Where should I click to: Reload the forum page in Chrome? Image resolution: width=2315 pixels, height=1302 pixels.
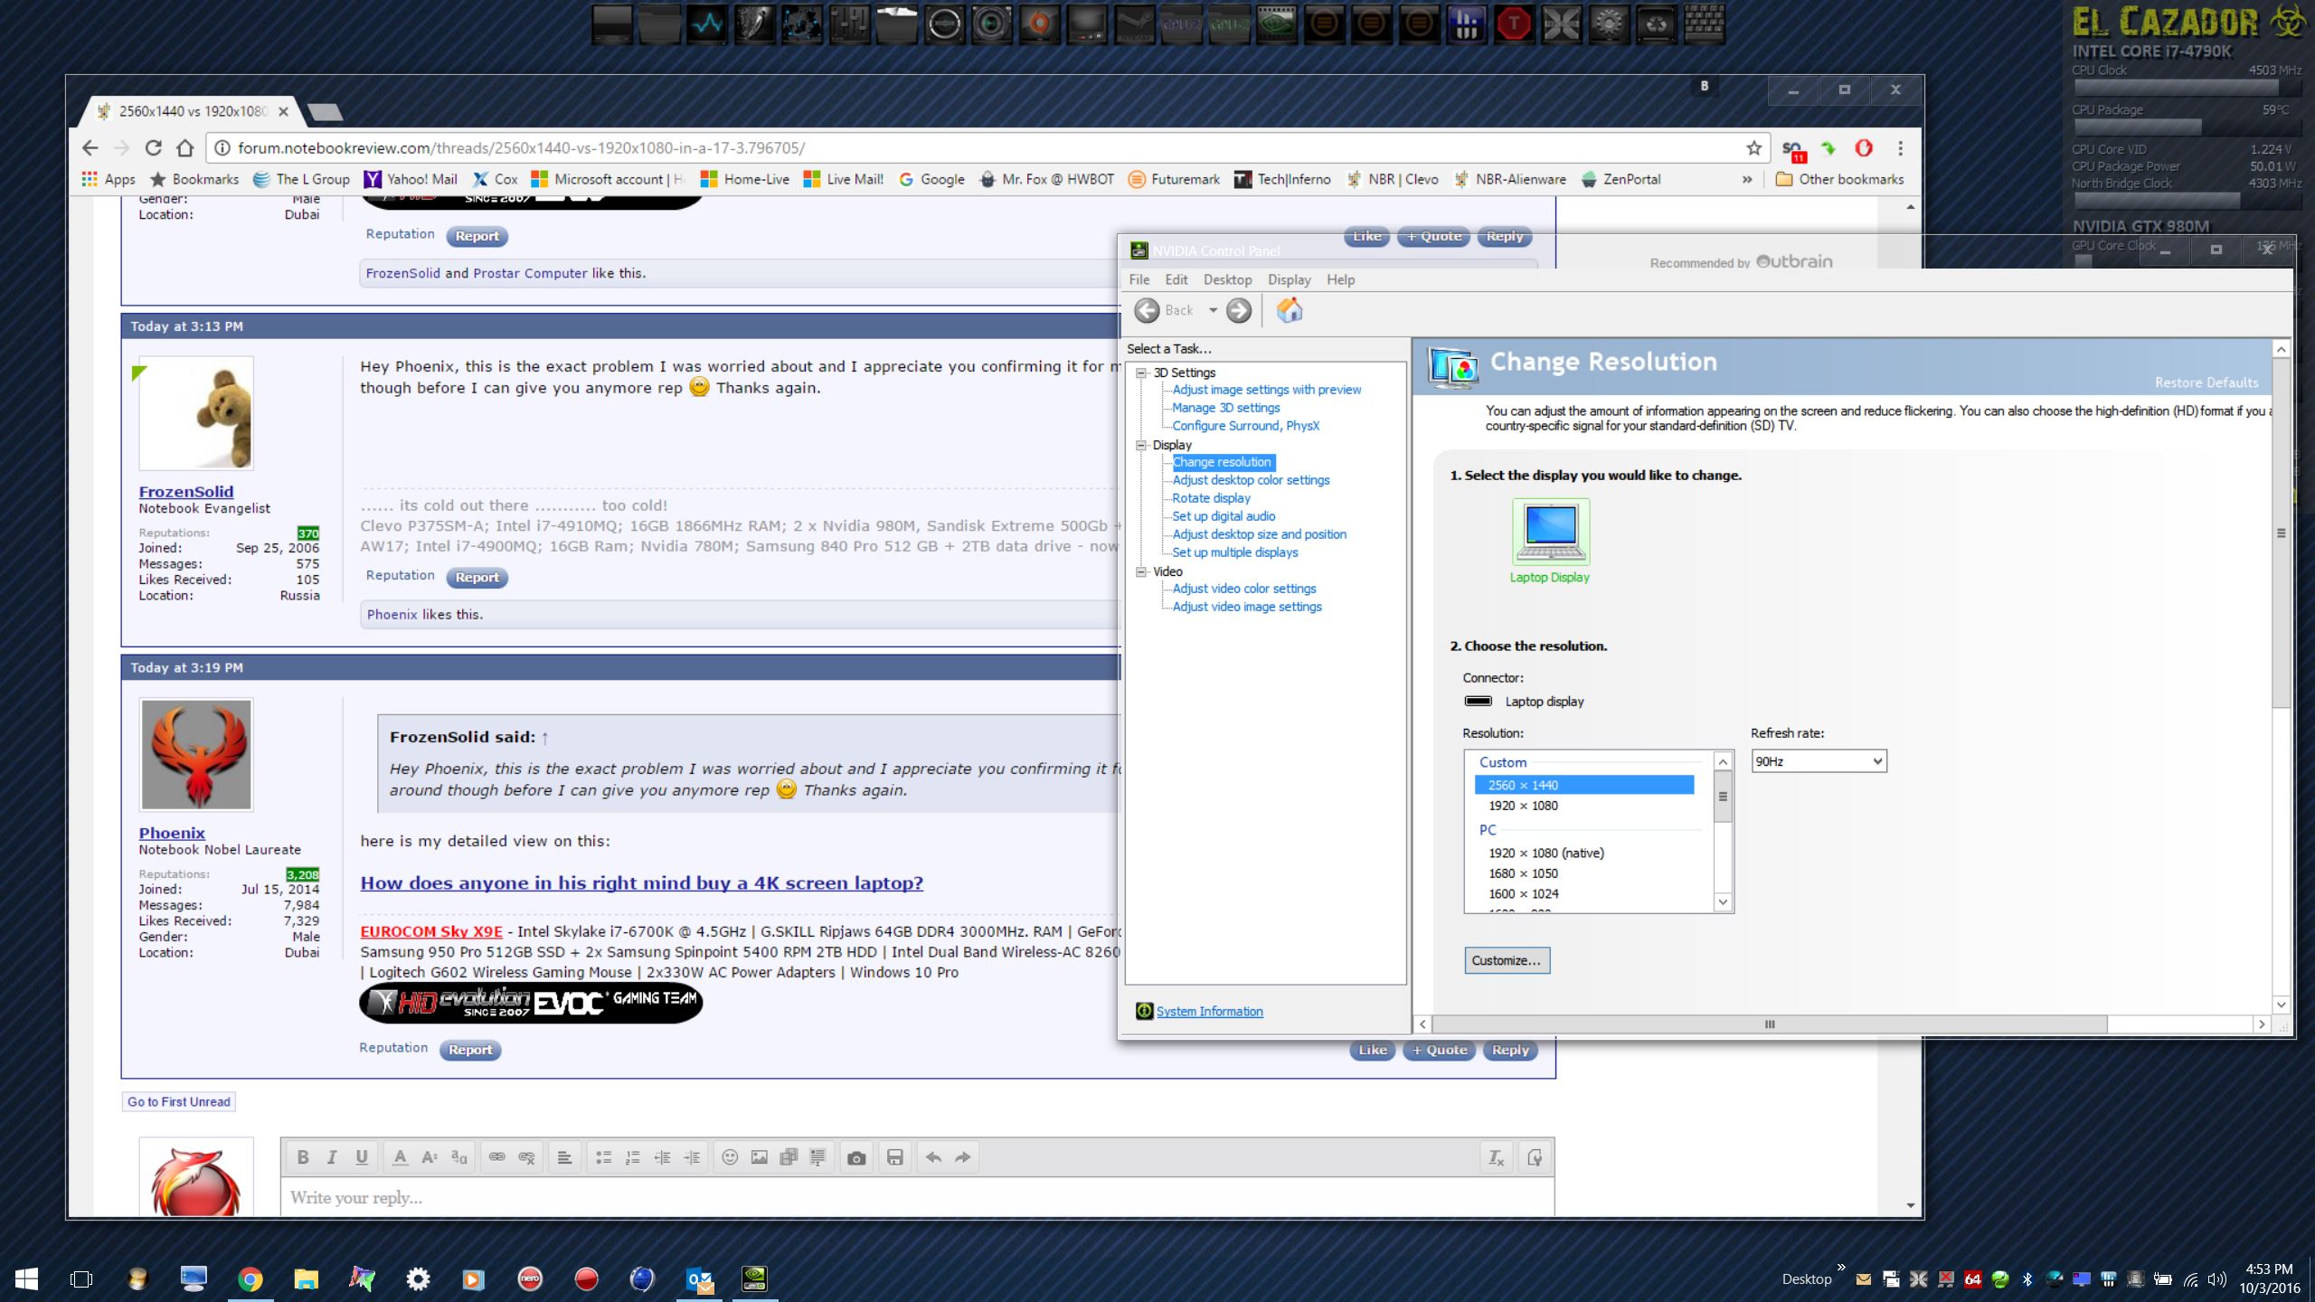[153, 147]
